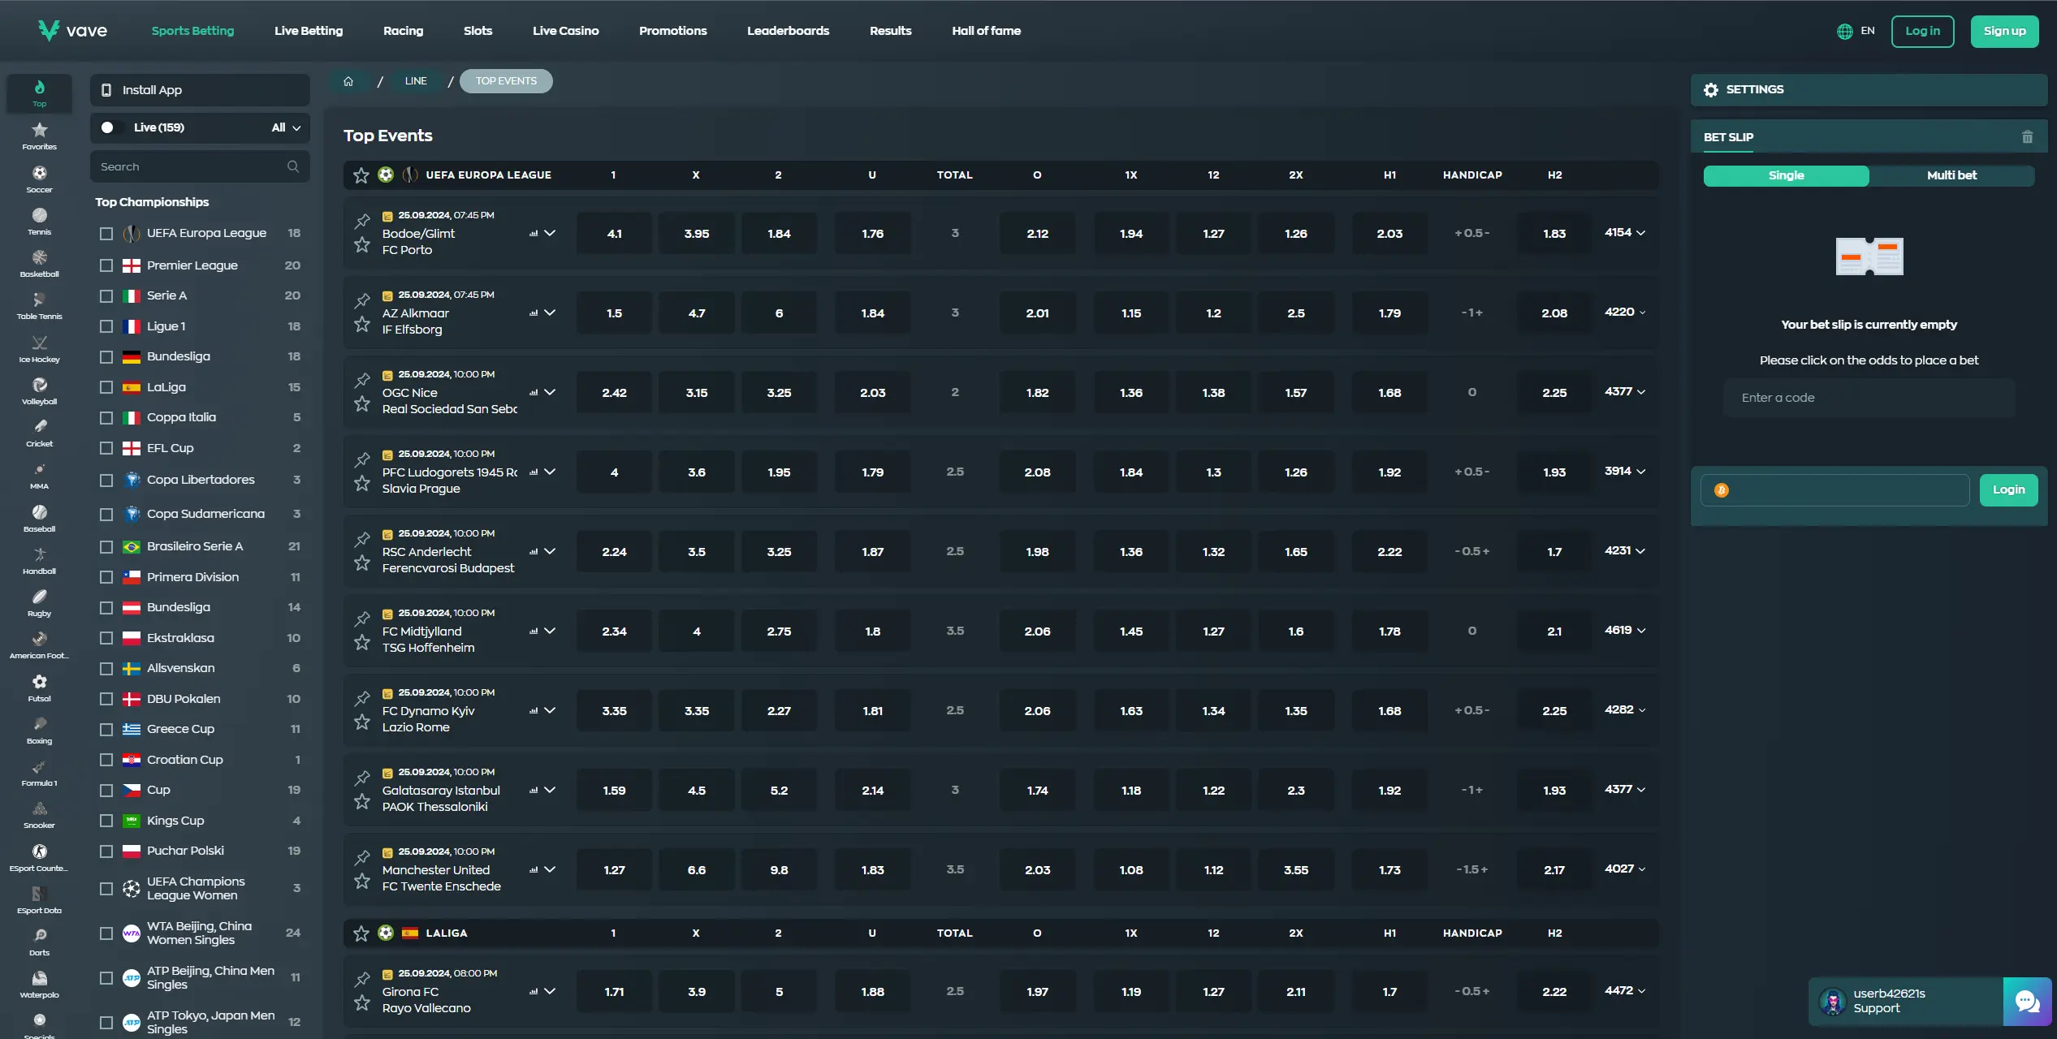The height and width of the screenshot is (1039, 2057).
Task: Tick the Brasileiro Serie A checkbox
Action: tap(106, 547)
